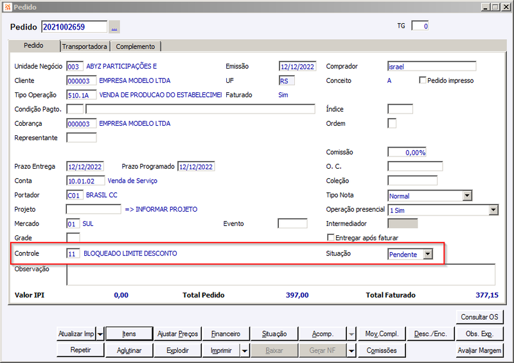
Task: Click the Comissão percentage field
Action: point(407,152)
